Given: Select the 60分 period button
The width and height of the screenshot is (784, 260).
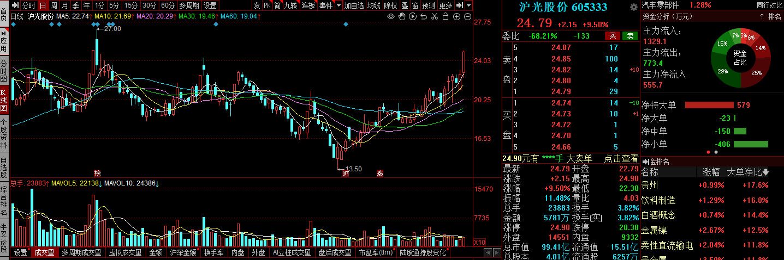Looking at the screenshot, I should (168, 5).
